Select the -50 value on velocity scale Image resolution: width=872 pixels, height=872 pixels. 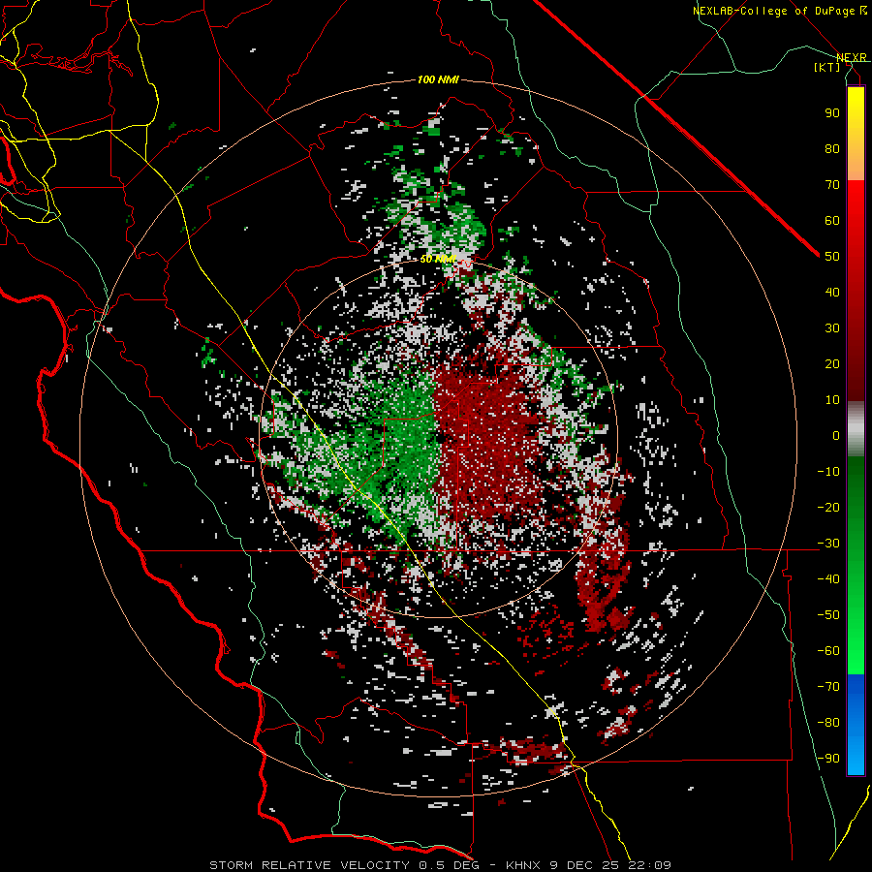click(x=828, y=615)
